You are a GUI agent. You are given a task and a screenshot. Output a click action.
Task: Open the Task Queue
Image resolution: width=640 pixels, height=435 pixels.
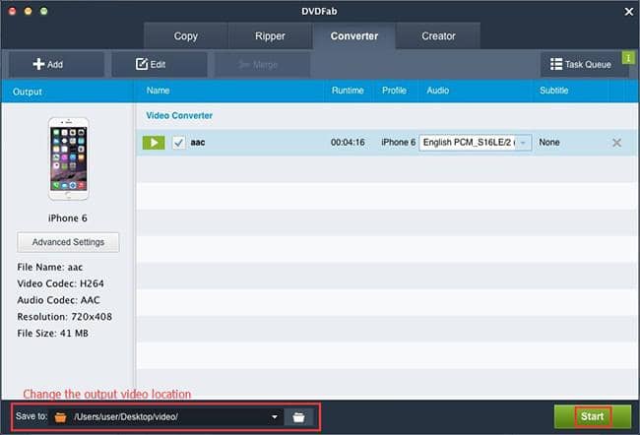coord(581,64)
